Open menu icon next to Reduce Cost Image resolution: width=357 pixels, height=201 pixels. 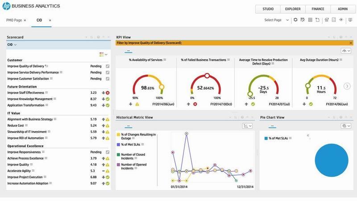click(26, 125)
